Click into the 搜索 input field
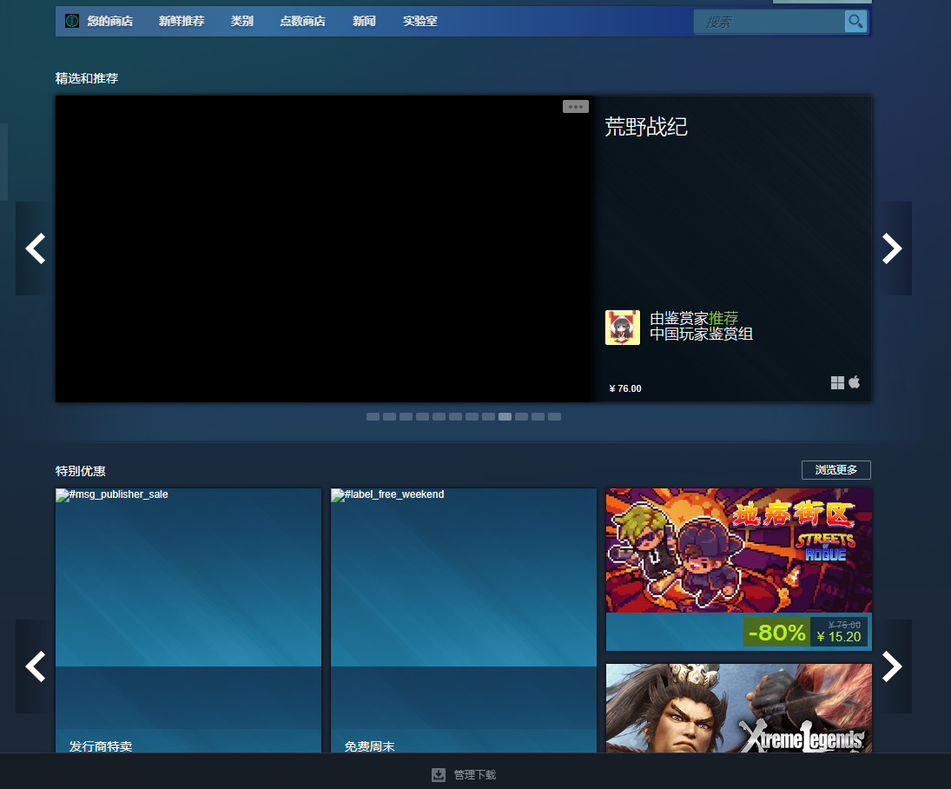This screenshot has height=789, width=951. pos(769,22)
